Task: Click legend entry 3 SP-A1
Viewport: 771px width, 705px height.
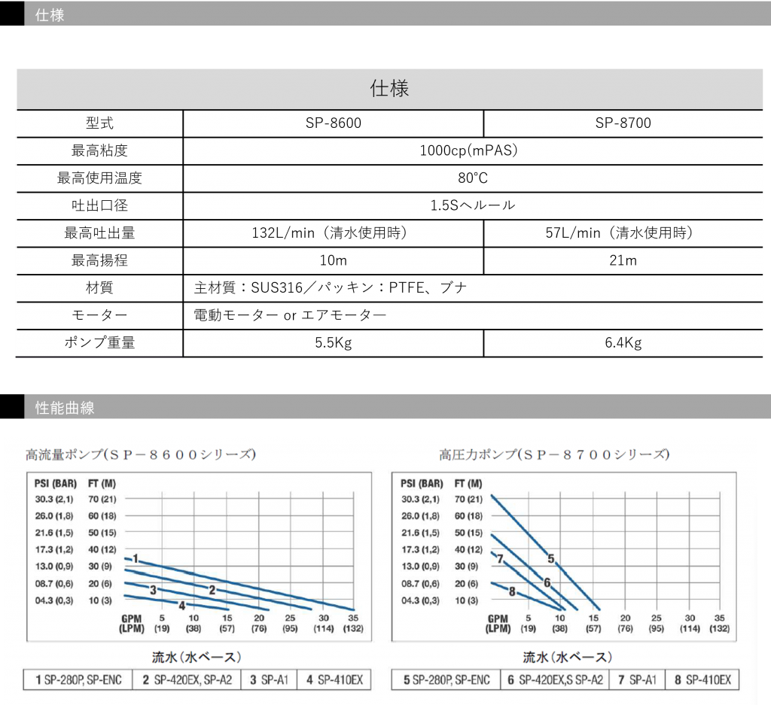Action: click(269, 680)
